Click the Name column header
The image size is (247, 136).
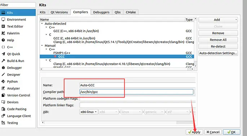112,20
